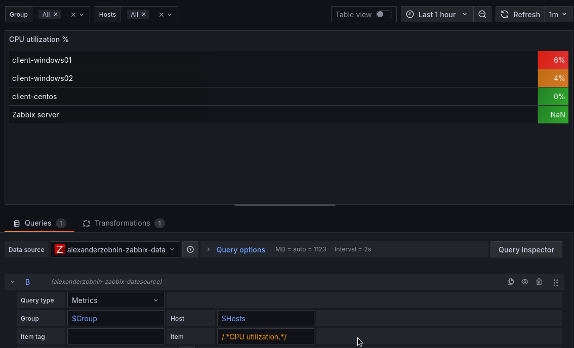
Task: Toggle the Table view switch
Action: click(x=384, y=14)
